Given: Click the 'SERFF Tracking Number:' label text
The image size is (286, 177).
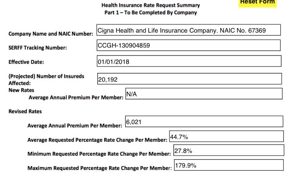Looking at the screenshot, I should pos(38,48).
